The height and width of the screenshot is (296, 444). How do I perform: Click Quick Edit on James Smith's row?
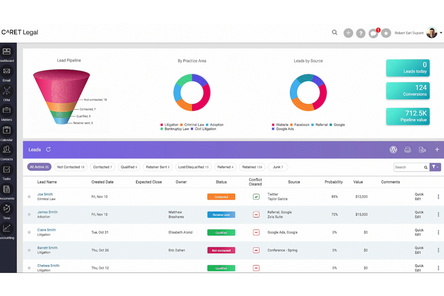coord(419,214)
